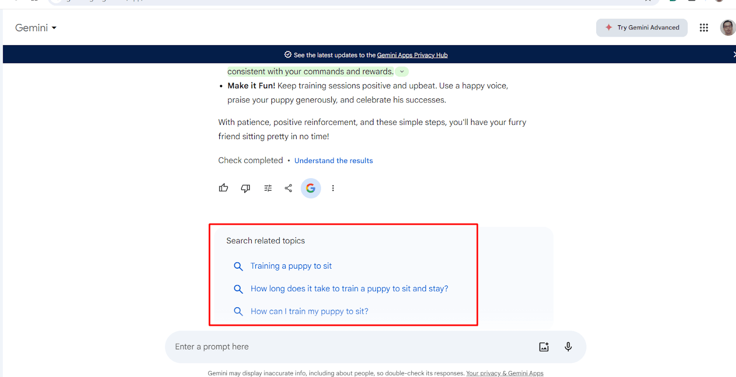
Task: Expand the highlighted statement chevron
Action: pos(402,72)
